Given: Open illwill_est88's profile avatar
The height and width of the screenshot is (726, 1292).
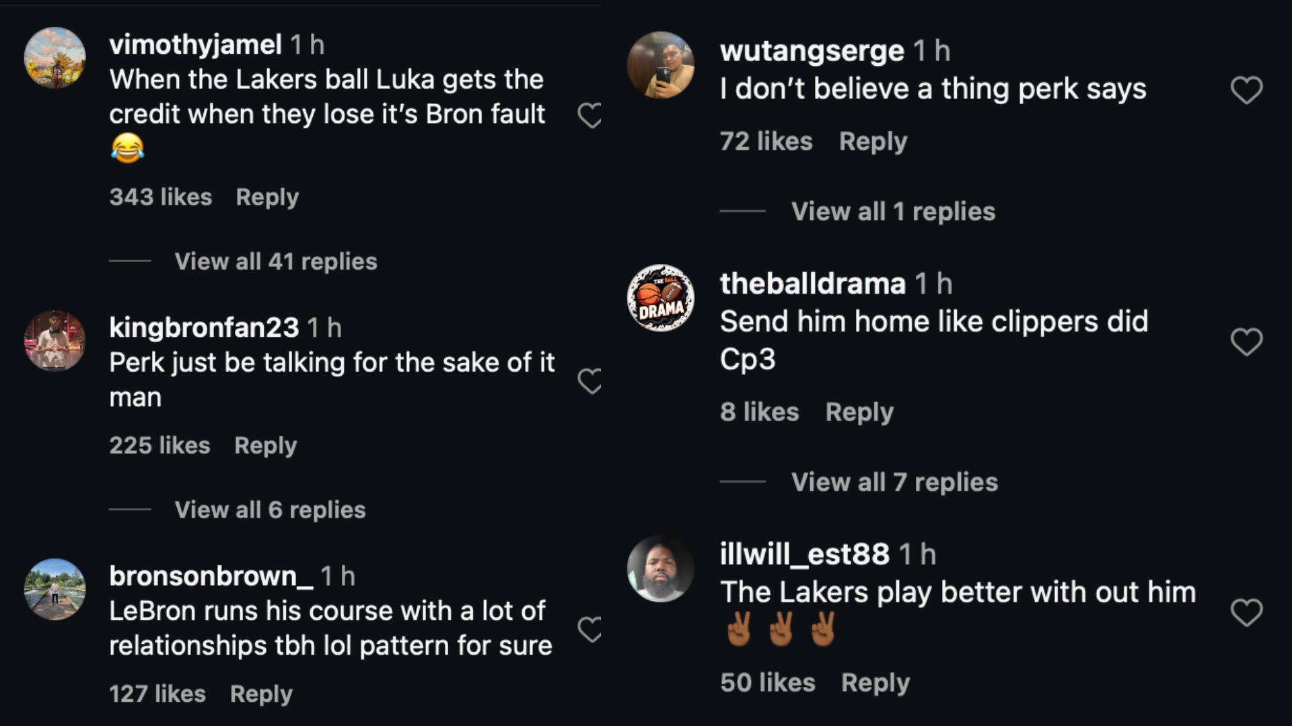Looking at the screenshot, I should click(x=660, y=569).
